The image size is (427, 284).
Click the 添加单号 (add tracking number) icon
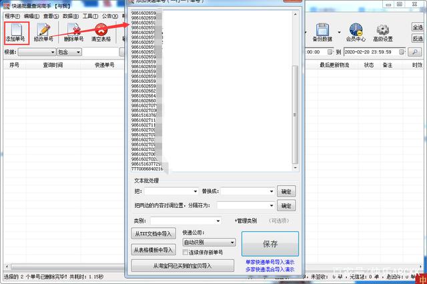click(15, 31)
